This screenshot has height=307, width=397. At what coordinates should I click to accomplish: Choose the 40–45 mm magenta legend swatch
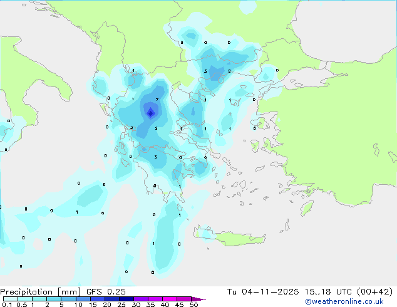(170, 299)
